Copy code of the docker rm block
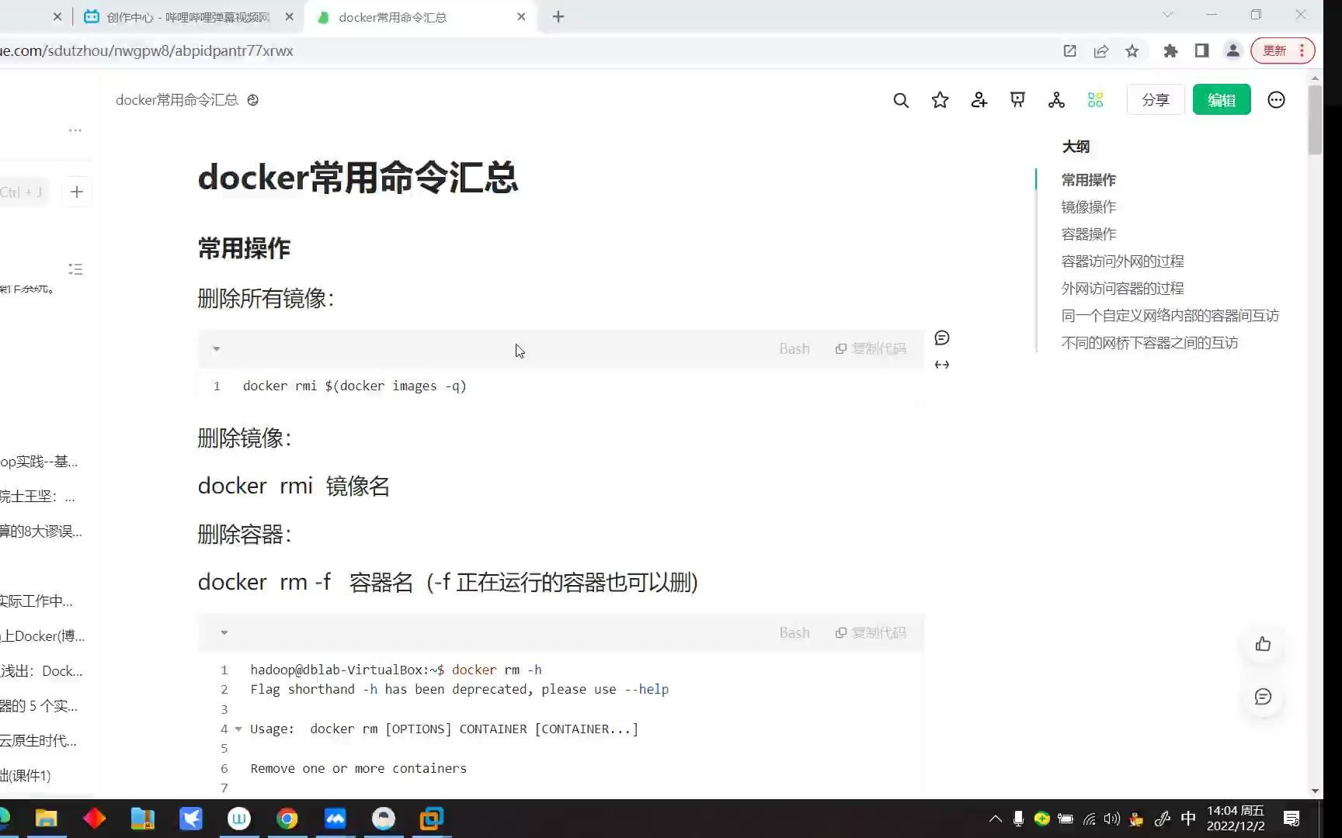This screenshot has width=1342, height=838. (x=871, y=633)
